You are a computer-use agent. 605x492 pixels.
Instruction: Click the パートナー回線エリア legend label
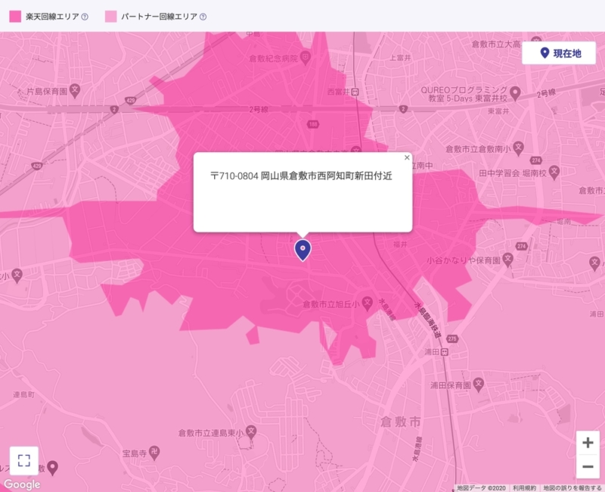(x=159, y=17)
